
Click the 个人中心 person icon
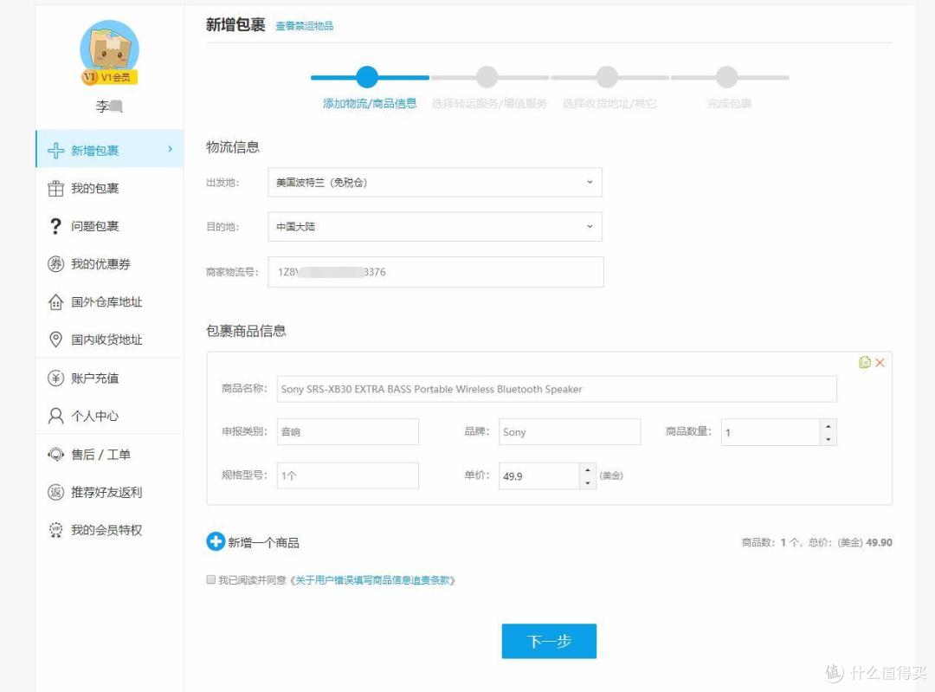coord(55,416)
